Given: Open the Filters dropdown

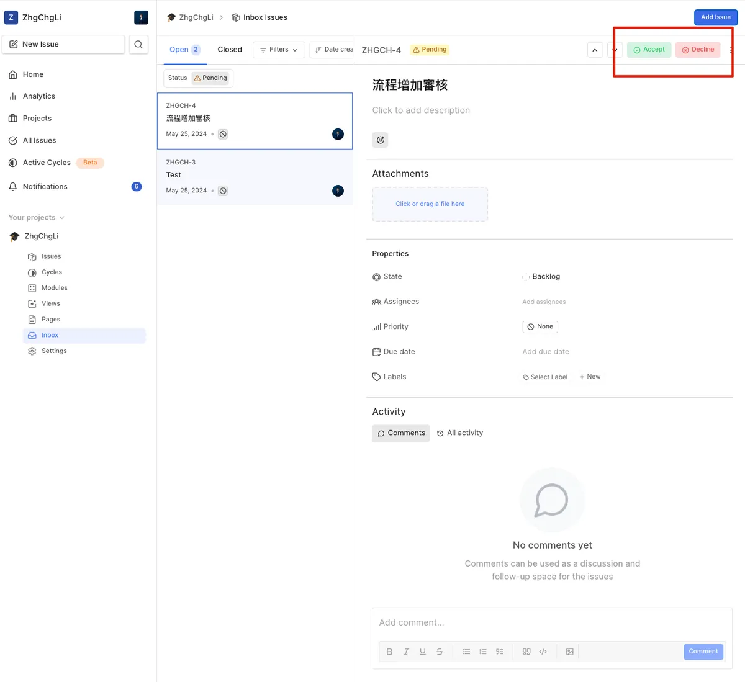Looking at the screenshot, I should (x=279, y=50).
